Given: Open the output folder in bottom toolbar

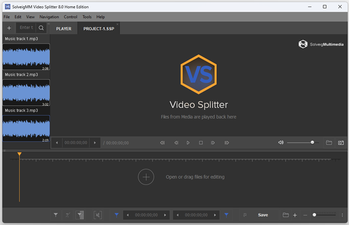Looking at the screenshot, I should click(286, 215).
